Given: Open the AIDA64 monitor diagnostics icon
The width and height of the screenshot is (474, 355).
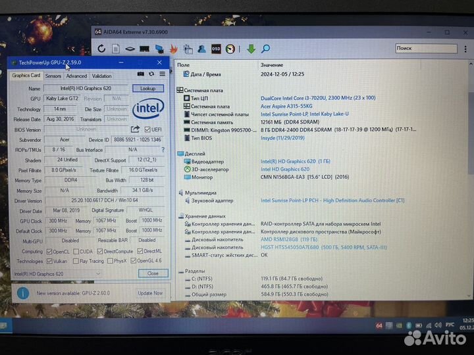Looking at the screenshot, I should 159,49.
